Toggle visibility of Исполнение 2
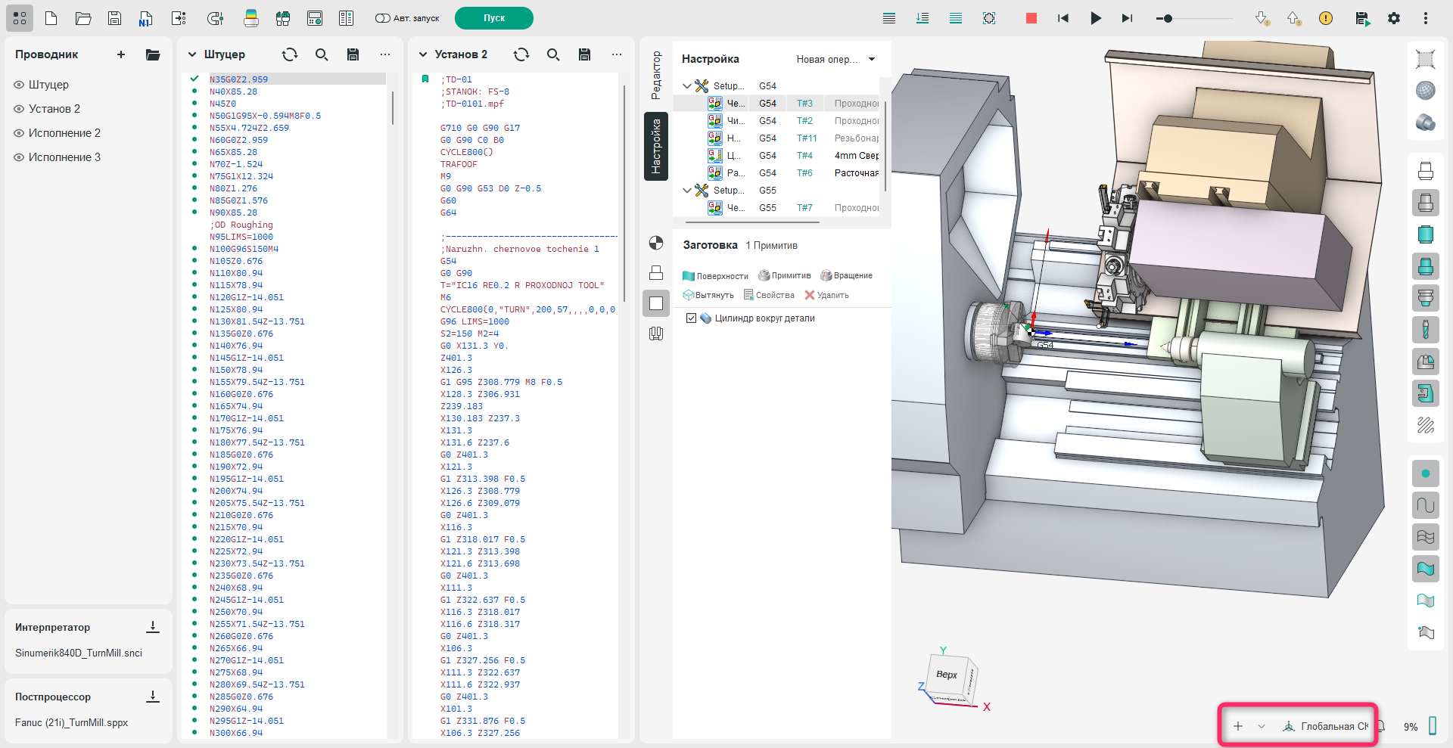Viewport: 1453px width, 748px height. pyautogui.click(x=20, y=133)
